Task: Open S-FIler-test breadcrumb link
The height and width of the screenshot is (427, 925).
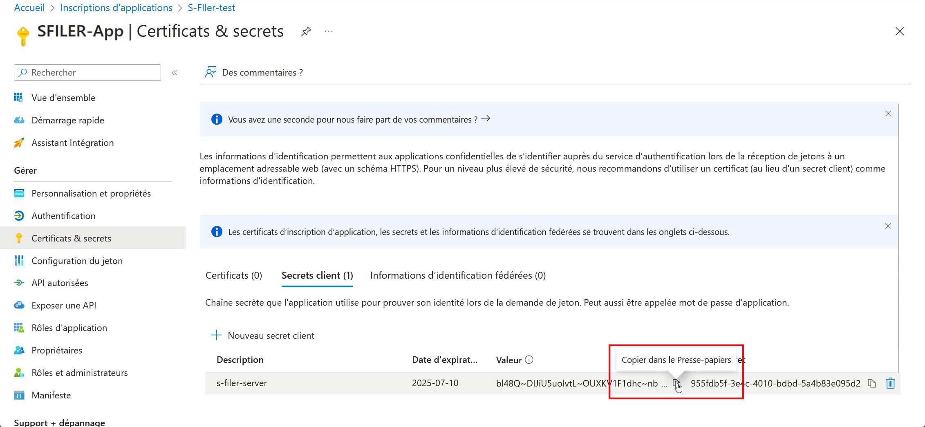Action: click(211, 7)
